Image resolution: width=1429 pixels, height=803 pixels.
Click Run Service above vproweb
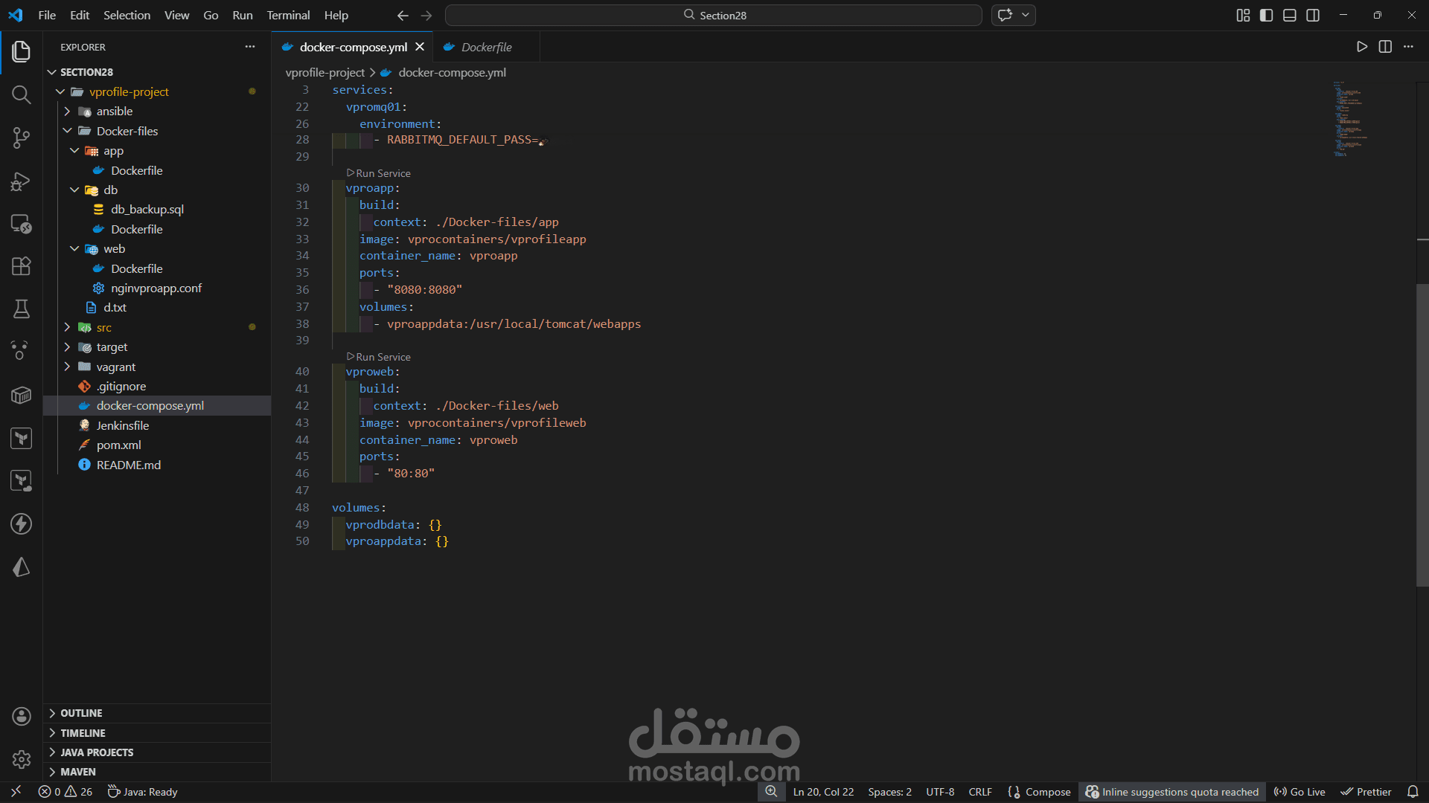point(383,357)
